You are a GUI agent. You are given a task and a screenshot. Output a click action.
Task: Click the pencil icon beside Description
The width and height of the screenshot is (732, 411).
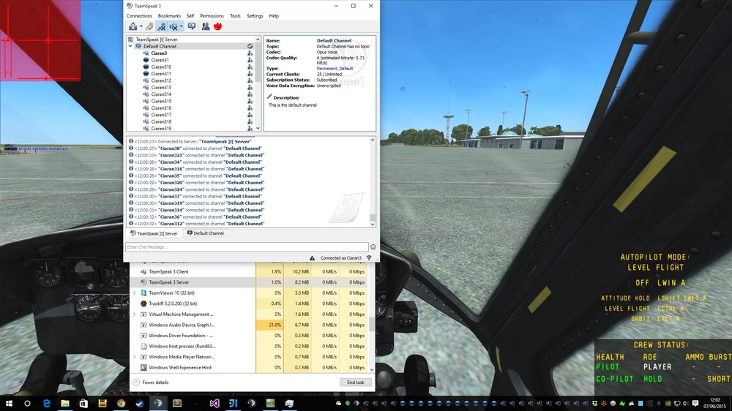tap(269, 97)
